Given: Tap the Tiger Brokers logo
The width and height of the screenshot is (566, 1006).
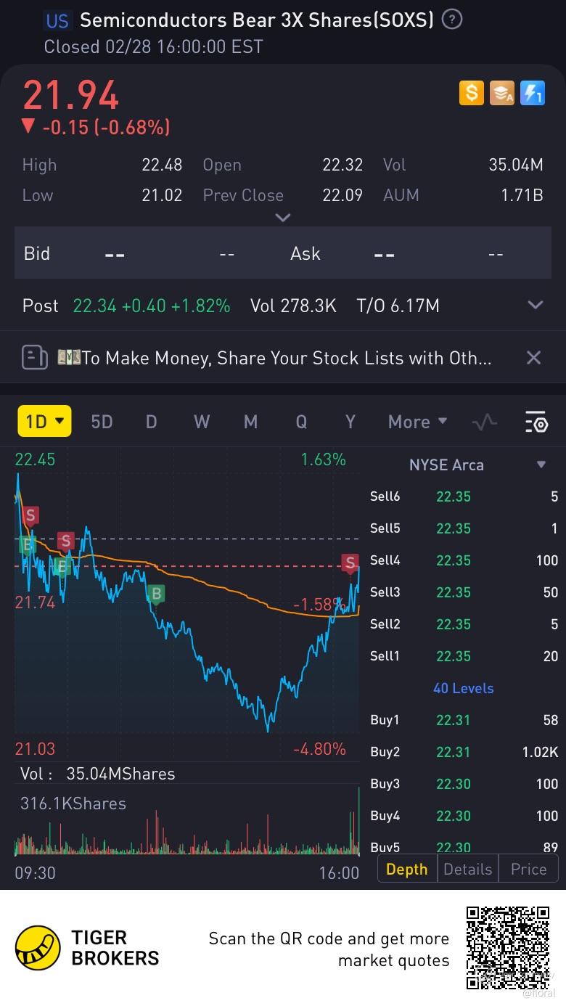Looking at the screenshot, I should click(38, 948).
